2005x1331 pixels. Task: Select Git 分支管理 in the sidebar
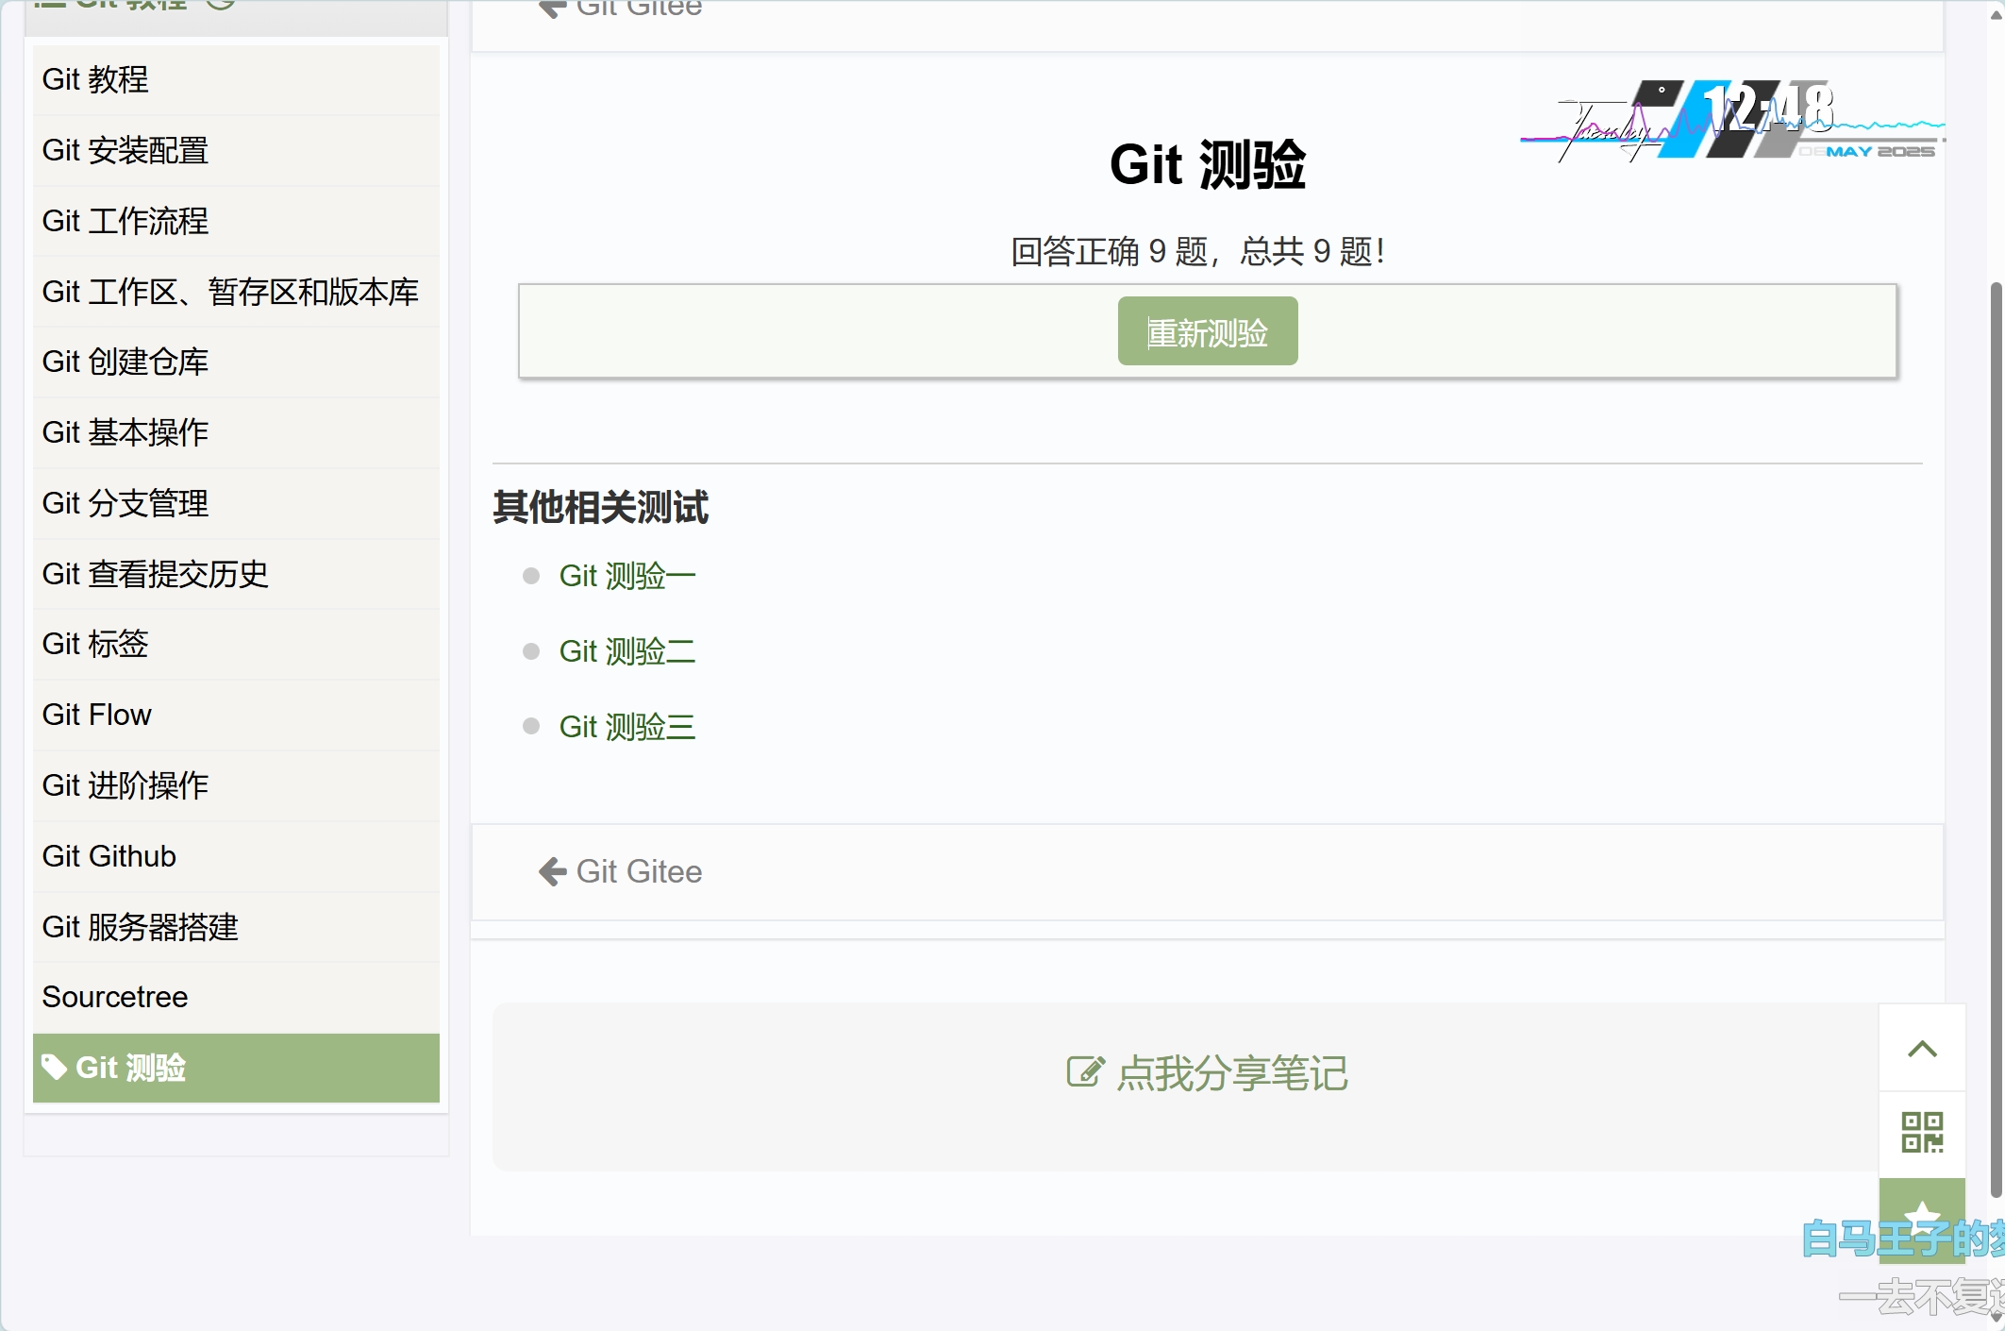tap(125, 503)
